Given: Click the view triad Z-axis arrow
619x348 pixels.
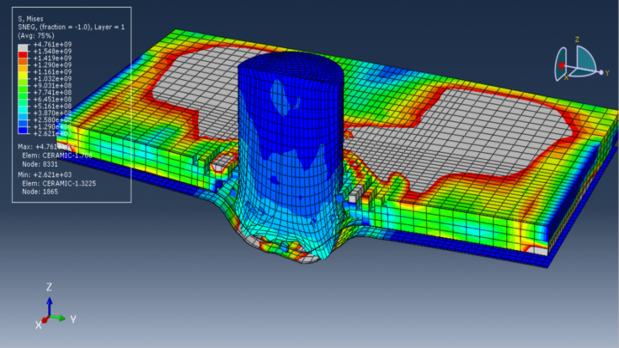Looking at the screenshot, I should [49, 305].
